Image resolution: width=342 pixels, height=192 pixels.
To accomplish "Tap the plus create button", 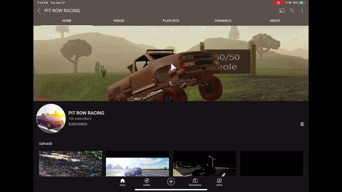I will click(171, 182).
